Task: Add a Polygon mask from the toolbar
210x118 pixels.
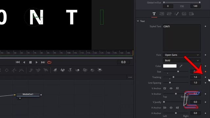Action: (14, 70)
